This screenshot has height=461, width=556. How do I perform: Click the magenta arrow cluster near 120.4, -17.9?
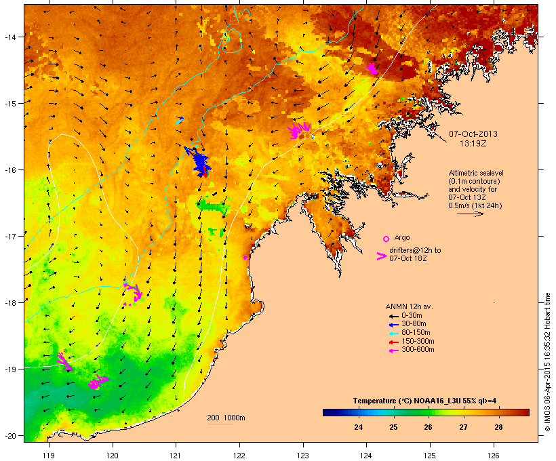134,293
